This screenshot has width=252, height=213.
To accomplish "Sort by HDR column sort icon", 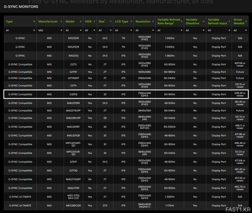I will pyautogui.click(x=94, y=21).
